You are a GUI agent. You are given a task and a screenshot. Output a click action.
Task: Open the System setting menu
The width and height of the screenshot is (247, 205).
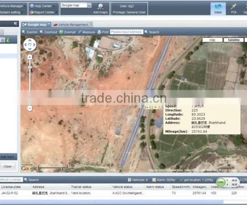click(11, 12)
